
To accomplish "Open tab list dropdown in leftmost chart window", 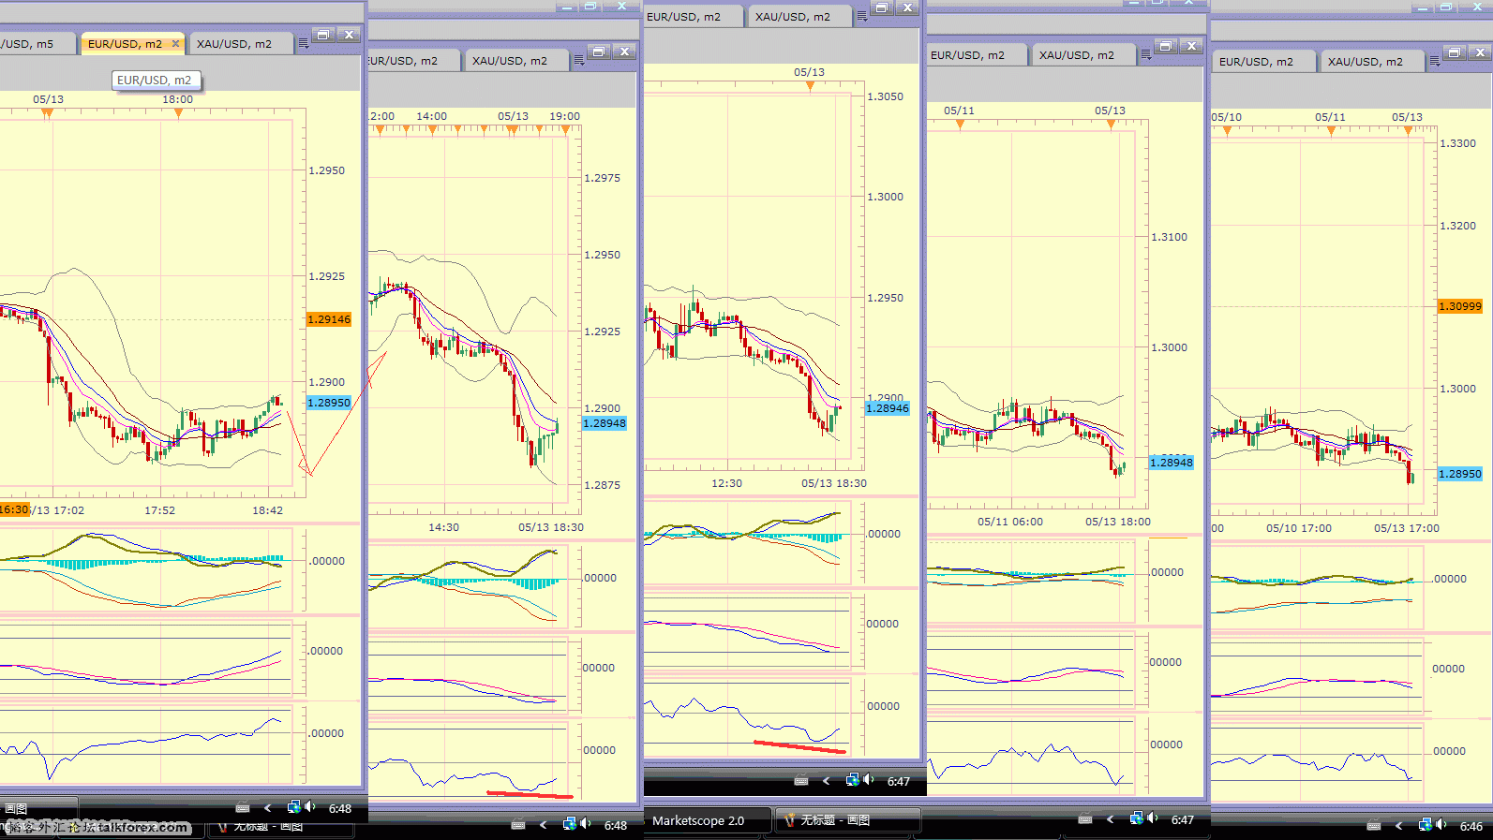I will coord(303,44).
